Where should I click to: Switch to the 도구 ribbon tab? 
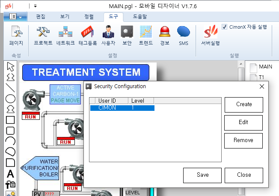coord(113,17)
